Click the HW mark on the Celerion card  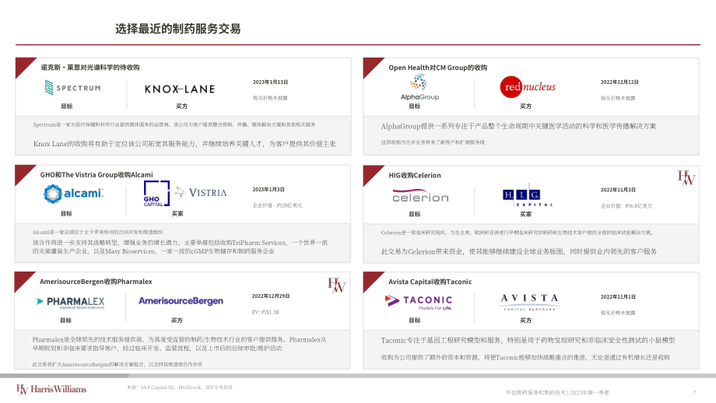(x=686, y=177)
